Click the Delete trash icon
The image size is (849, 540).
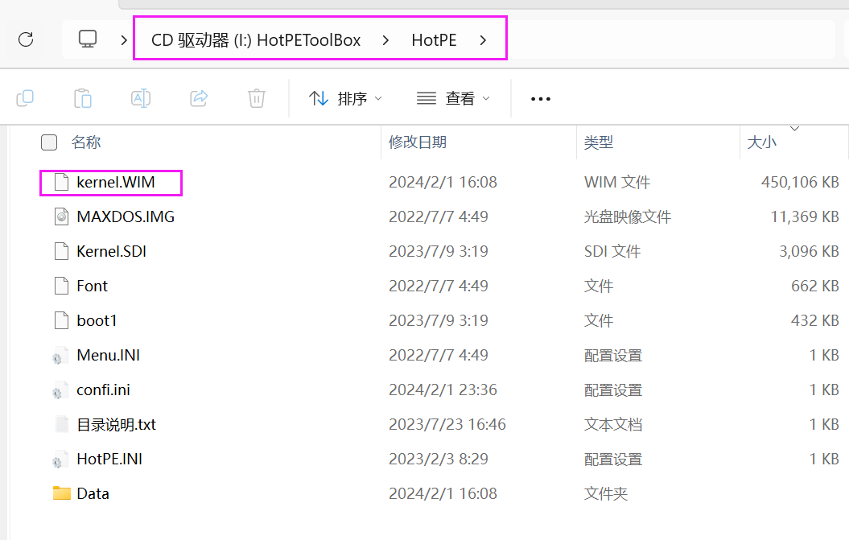(257, 98)
